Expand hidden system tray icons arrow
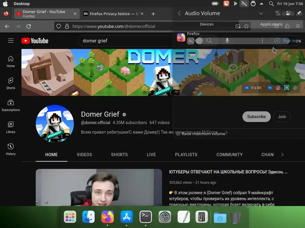 click(262, 4)
